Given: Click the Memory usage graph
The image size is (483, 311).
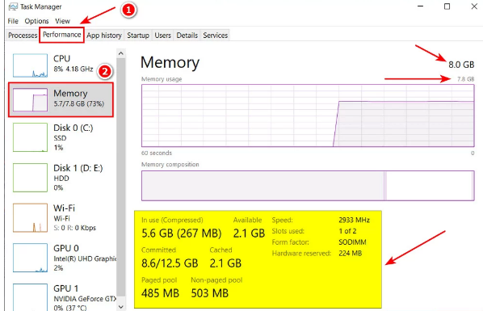Looking at the screenshot, I should pyautogui.click(x=308, y=116).
